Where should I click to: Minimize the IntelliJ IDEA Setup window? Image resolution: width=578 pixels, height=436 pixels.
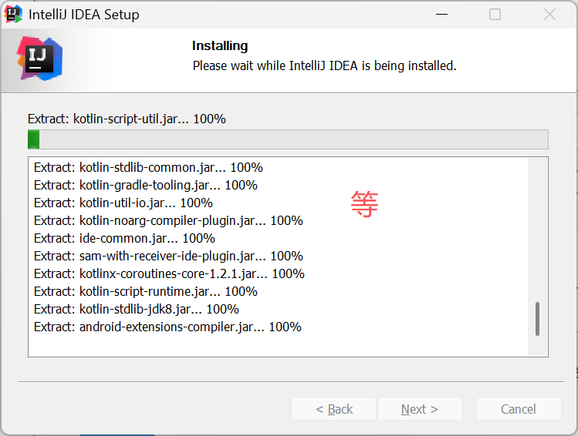point(441,15)
